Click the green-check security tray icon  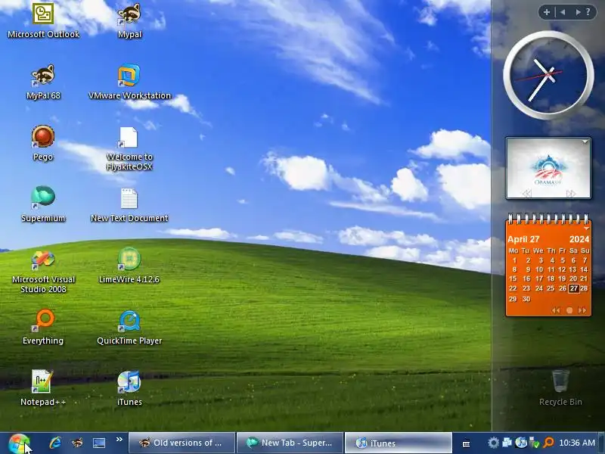click(535, 443)
